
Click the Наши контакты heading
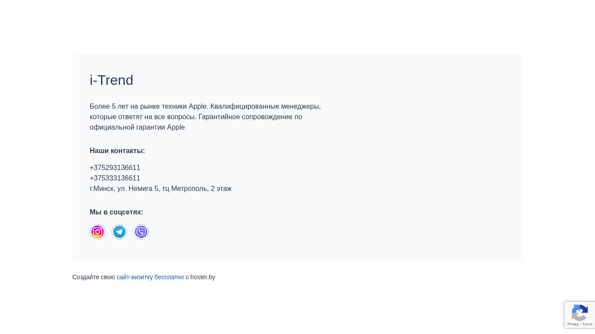pyautogui.click(x=117, y=151)
